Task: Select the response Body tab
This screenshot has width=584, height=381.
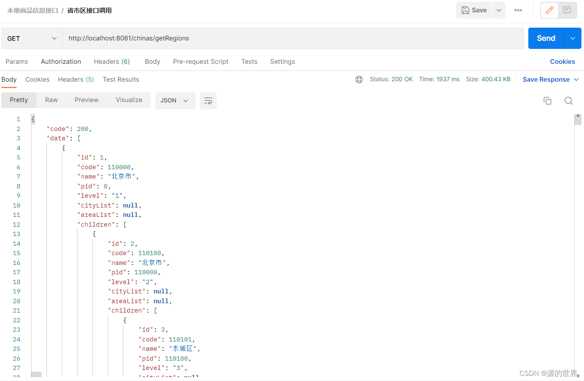Action: tap(9, 80)
